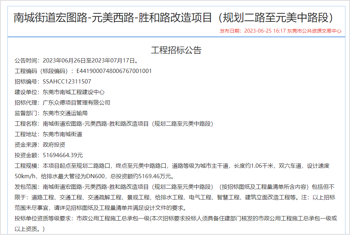Click the heading 工程招标公告
Image resolution: width=350 pixels, height=235 pixels.
click(x=176, y=50)
